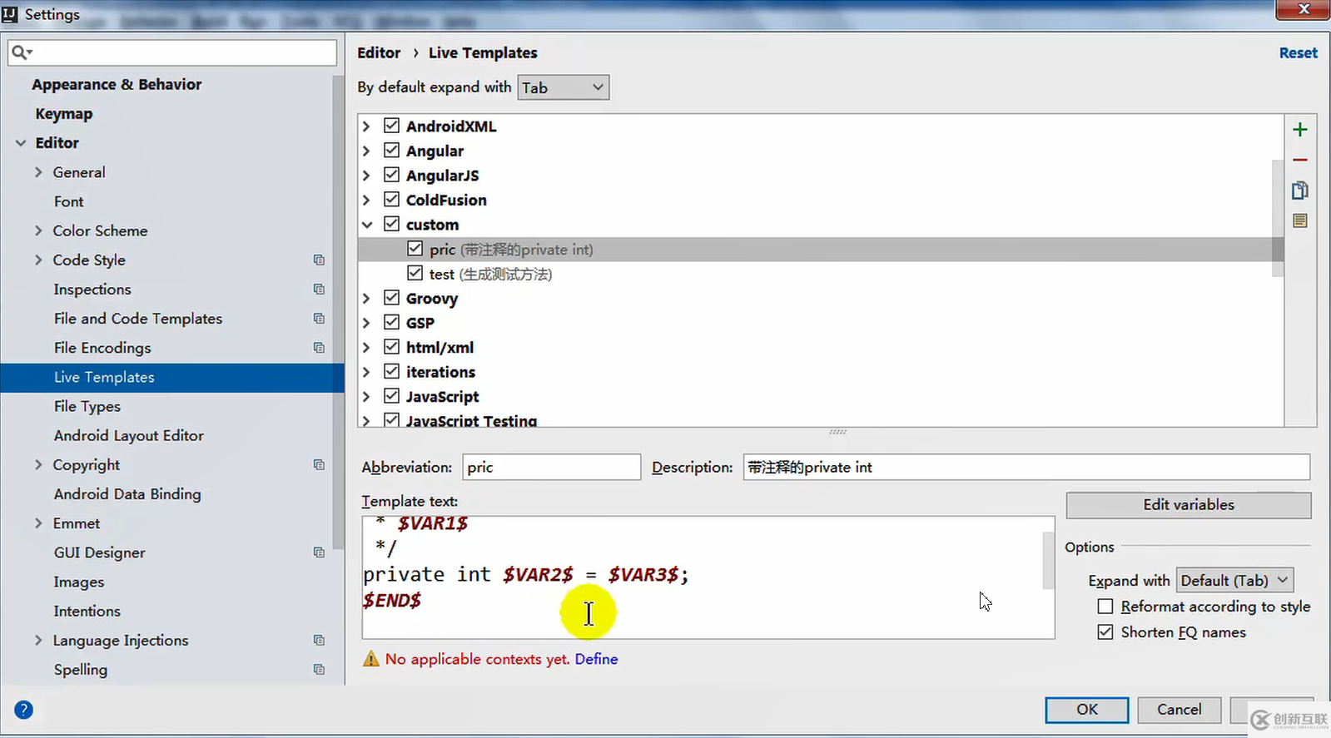Click the template list vertical scrollbar
Screen dimensions: 1331x738
(1278, 218)
